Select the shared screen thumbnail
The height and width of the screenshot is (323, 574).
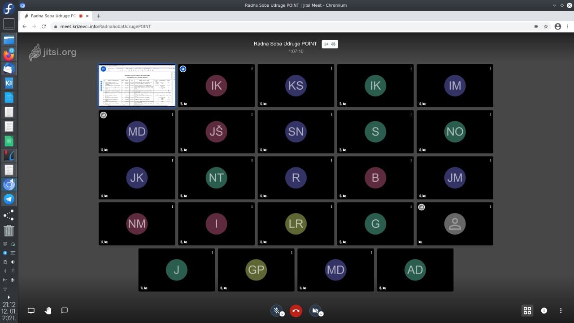click(137, 86)
